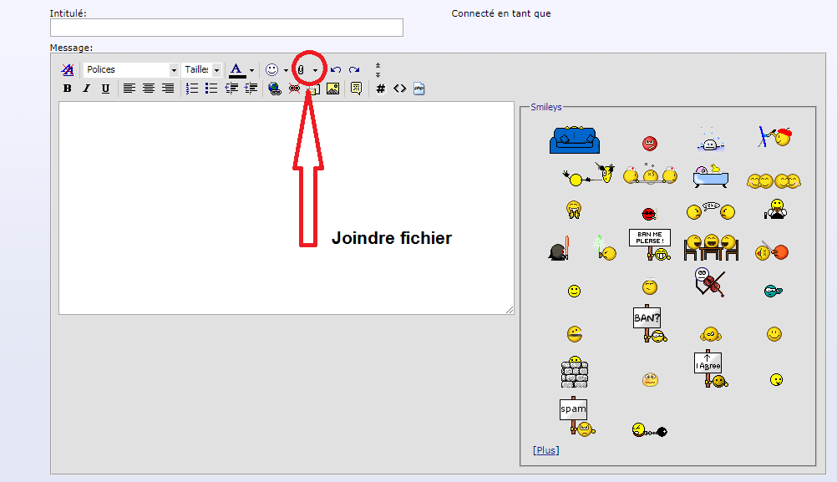
Task: Insert the smiley with halo
Action: click(x=650, y=287)
